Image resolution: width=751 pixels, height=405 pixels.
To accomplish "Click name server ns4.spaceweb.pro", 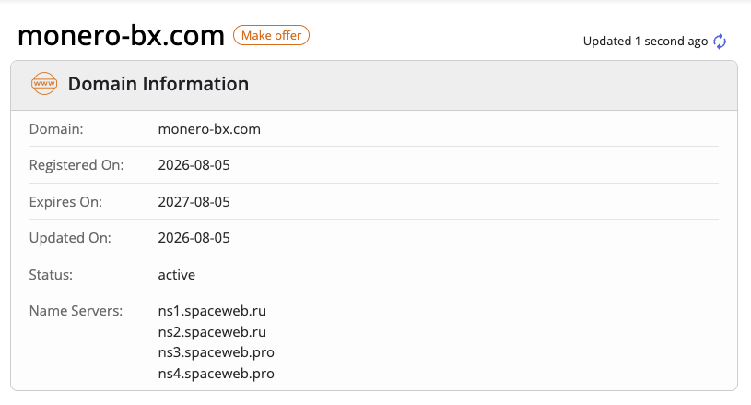I will click(x=216, y=374).
